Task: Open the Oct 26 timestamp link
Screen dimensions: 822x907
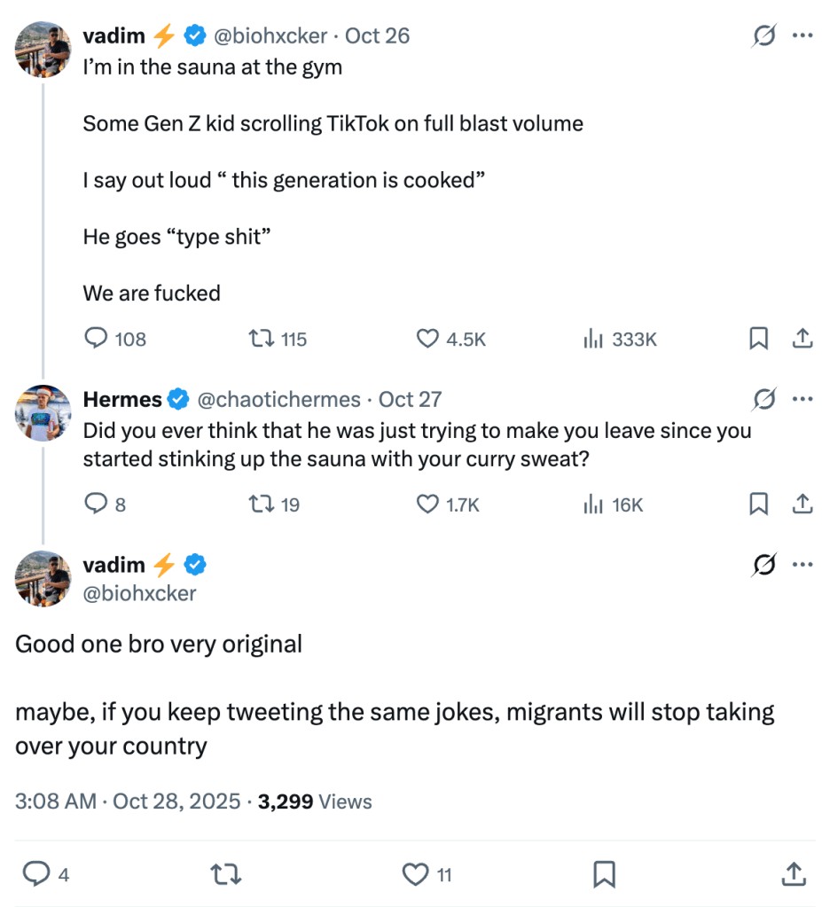Action: pyautogui.click(x=377, y=36)
